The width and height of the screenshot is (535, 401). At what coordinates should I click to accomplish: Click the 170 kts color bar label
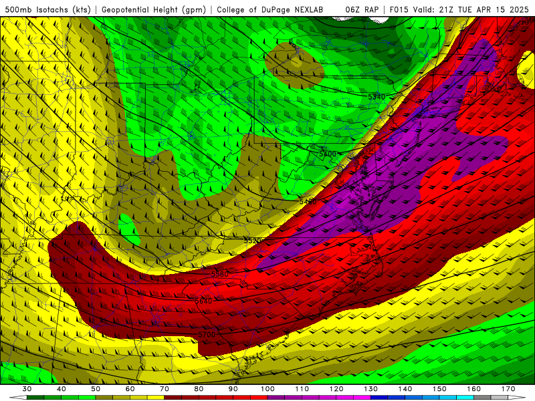(x=508, y=389)
